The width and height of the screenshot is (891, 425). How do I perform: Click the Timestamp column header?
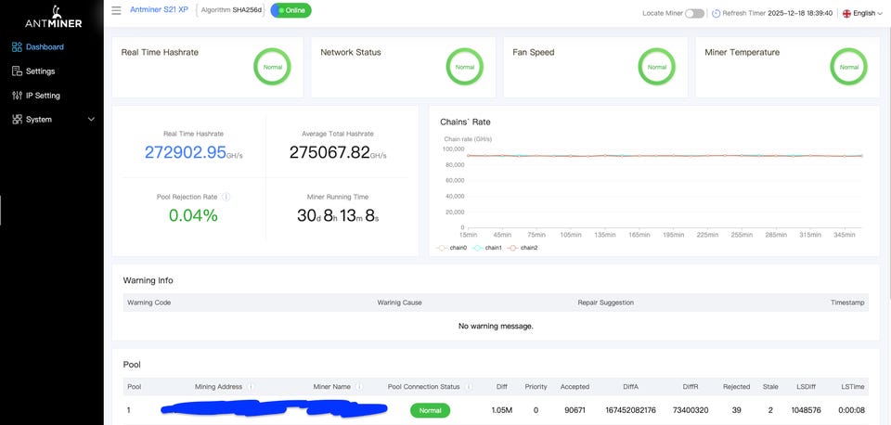click(x=847, y=303)
